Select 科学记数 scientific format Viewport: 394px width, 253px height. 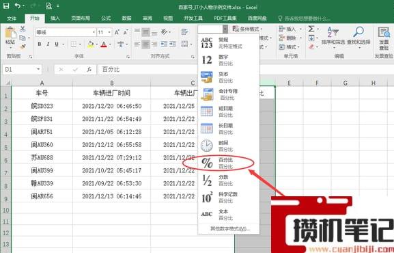228,198
